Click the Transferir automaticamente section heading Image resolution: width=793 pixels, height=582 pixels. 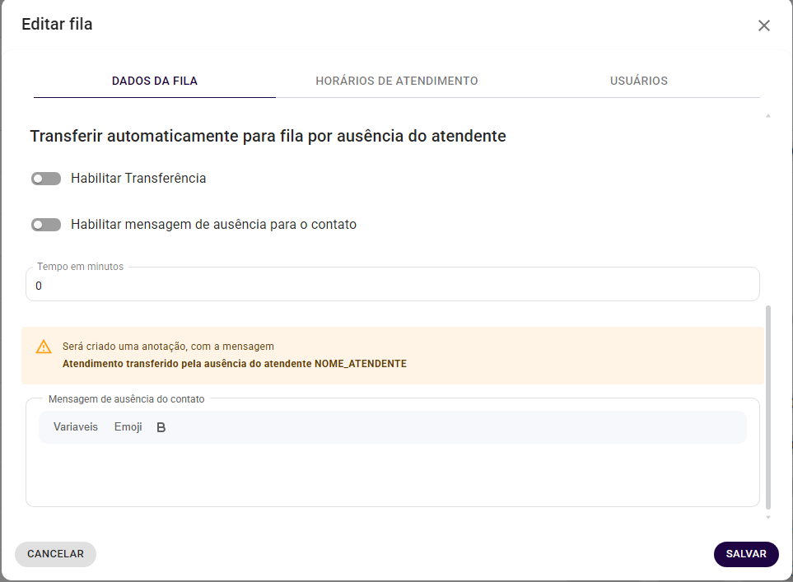pyautogui.click(x=268, y=137)
